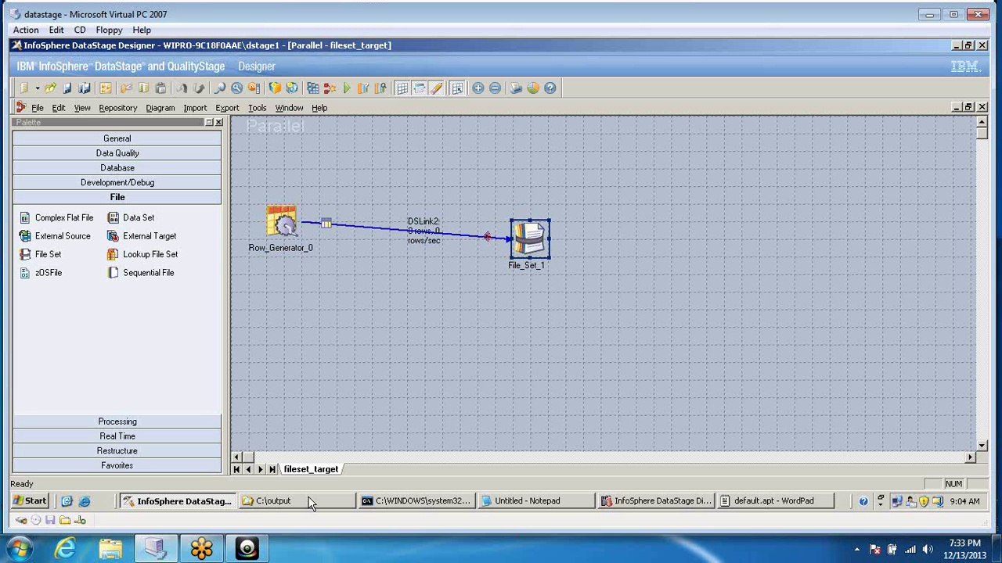The image size is (1002, 563).
Task: Open the File menu in Designer
Action: click(38, 108)
